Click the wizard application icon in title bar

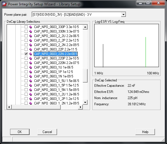4,4
